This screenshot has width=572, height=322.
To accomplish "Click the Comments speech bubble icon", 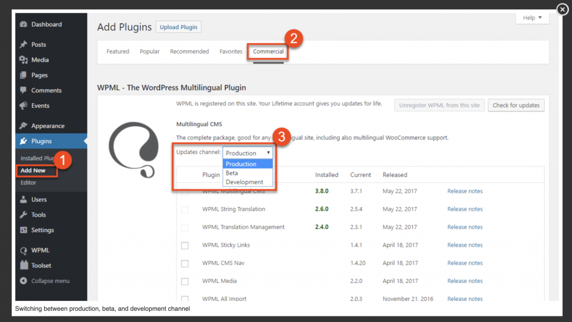I will click(23, 90).
